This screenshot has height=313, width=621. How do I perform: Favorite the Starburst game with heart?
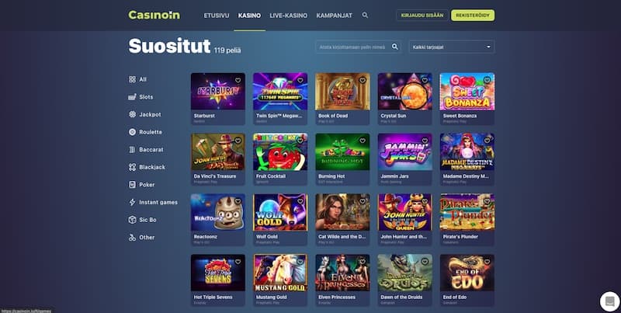coord(238,80)
